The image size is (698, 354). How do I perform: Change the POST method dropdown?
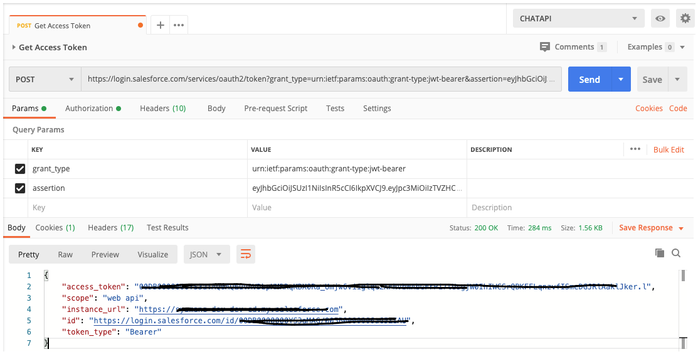[45, 79]
